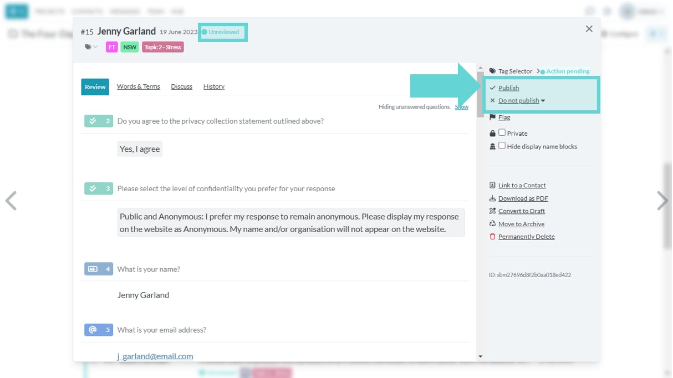This screenshot has height=378, width=673.
Task: Tick Hide display name blocks checkbox
Action: pyautogui.click(x=502, y=146)
